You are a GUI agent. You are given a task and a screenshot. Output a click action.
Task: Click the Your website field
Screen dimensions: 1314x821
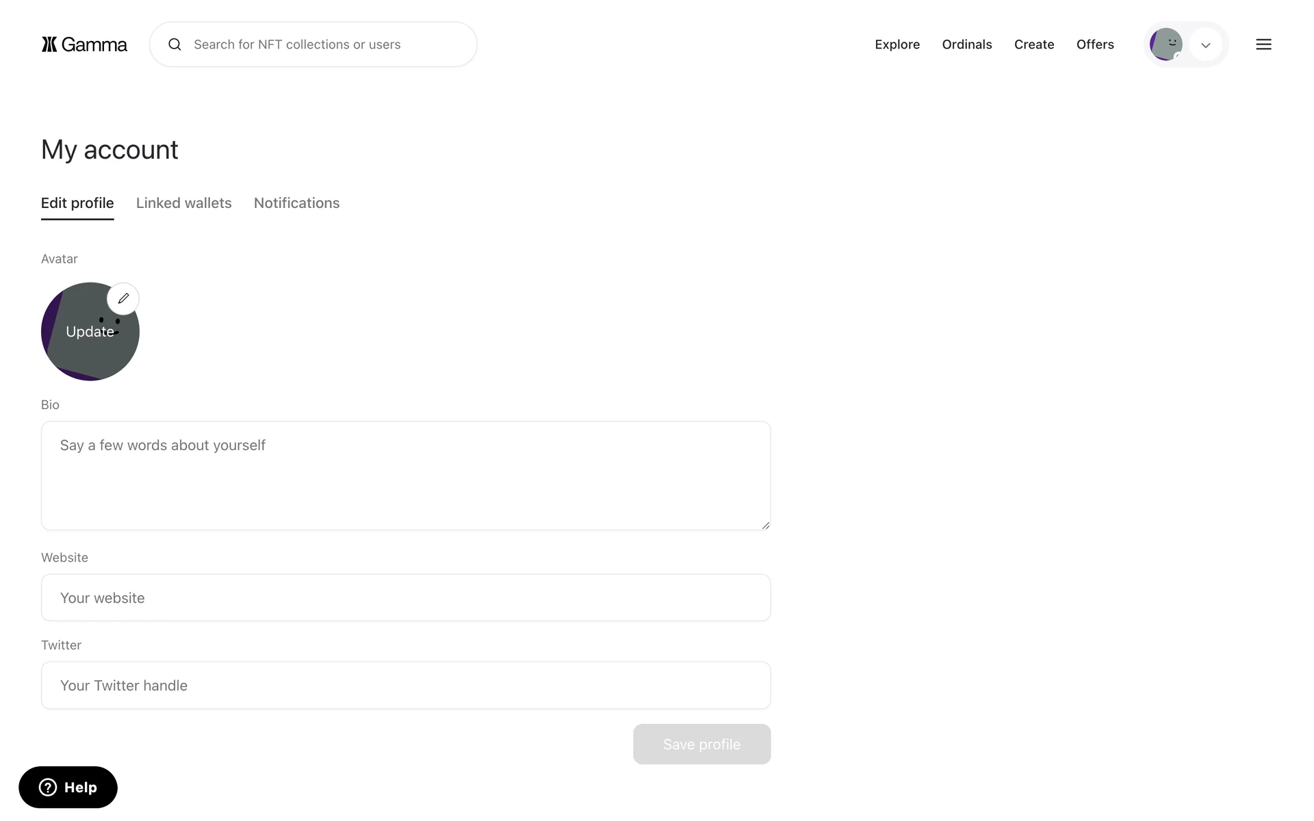point(405,598)
